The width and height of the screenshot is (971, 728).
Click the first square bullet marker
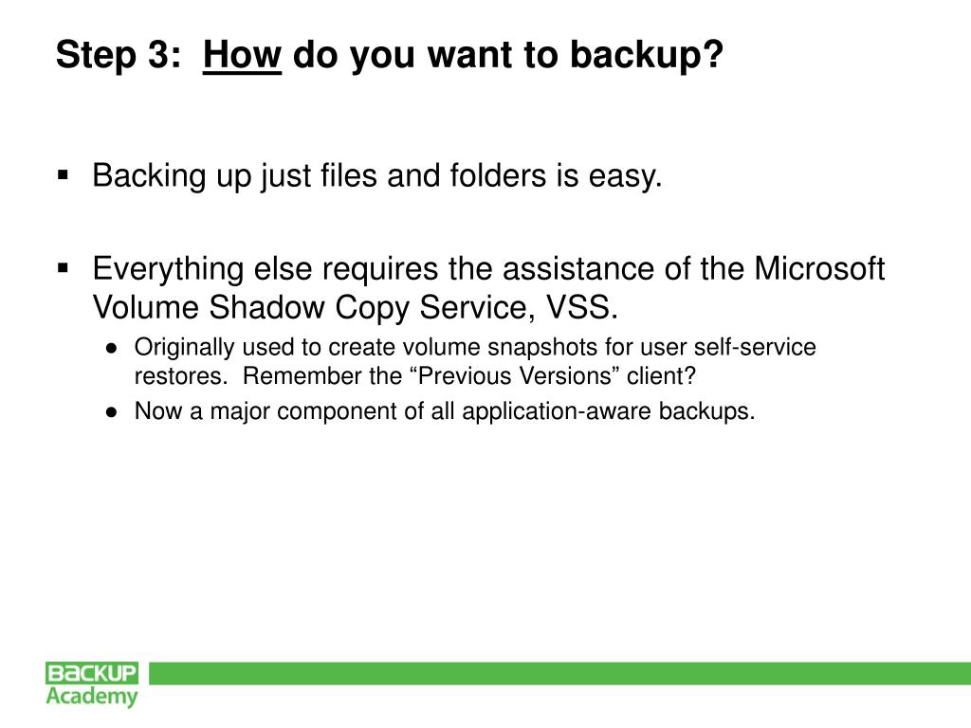pyautogui.click(x=63, y=175)
